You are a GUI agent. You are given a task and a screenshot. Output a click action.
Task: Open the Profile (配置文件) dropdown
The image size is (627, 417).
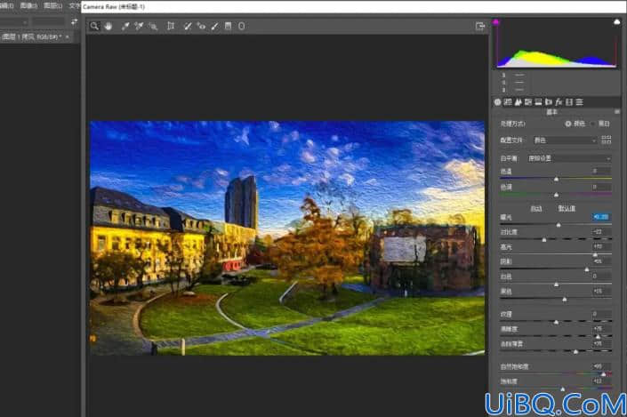coord(565,140)
